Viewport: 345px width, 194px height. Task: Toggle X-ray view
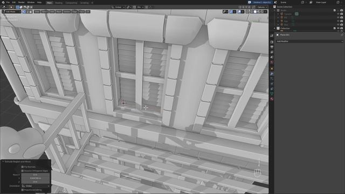pyautogui.click(x=247, y=12)
